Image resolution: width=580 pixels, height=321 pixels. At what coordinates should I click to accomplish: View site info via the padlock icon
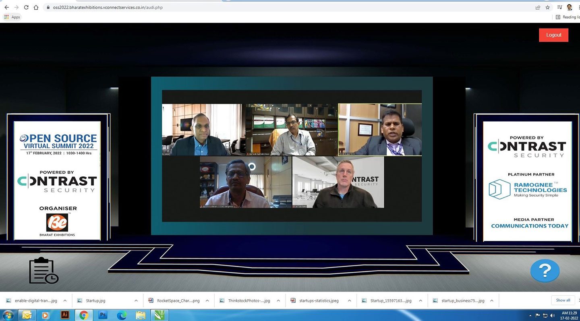(48, 7)
